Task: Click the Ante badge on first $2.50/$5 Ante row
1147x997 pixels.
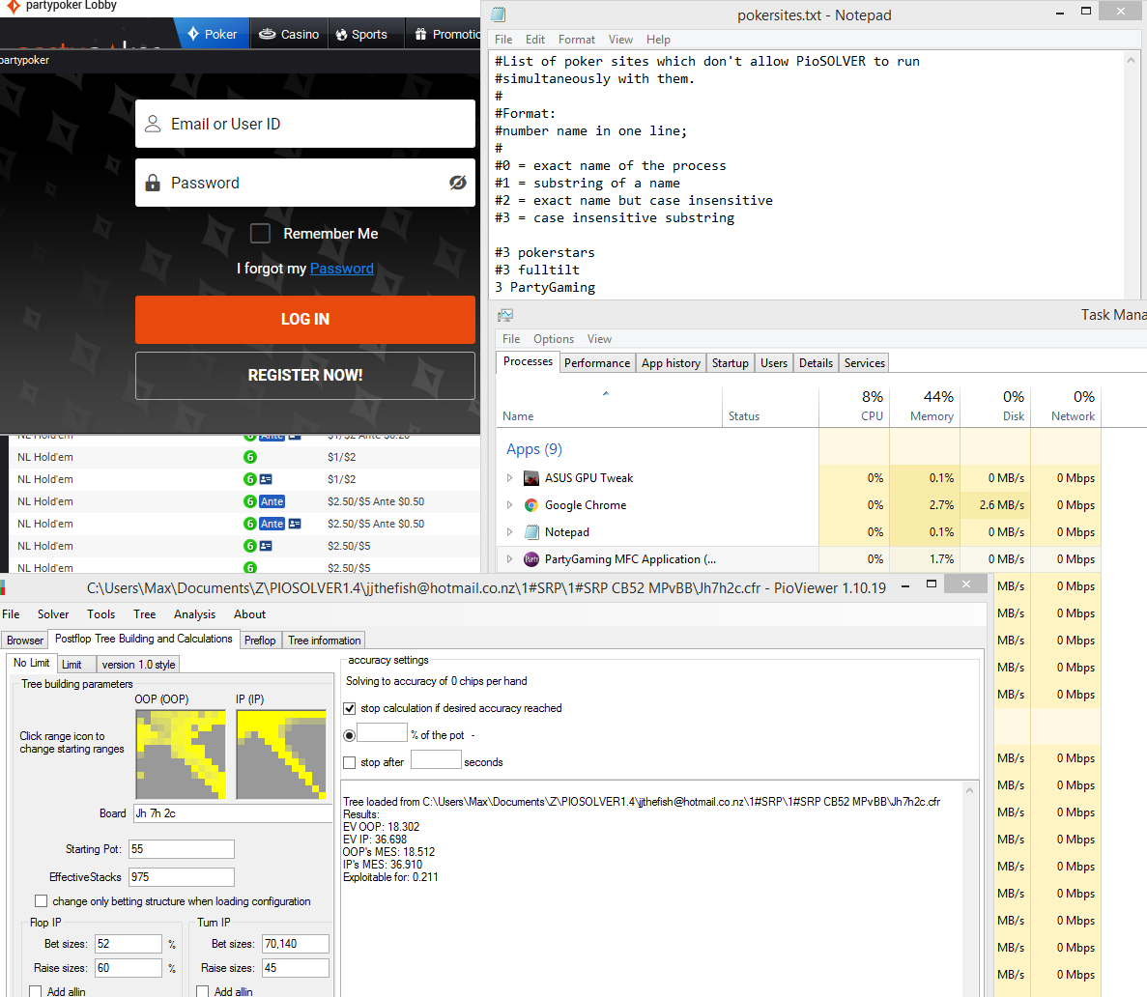Action: pos(272,501)
